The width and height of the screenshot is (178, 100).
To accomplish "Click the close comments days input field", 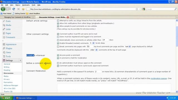I will point(105,40).
